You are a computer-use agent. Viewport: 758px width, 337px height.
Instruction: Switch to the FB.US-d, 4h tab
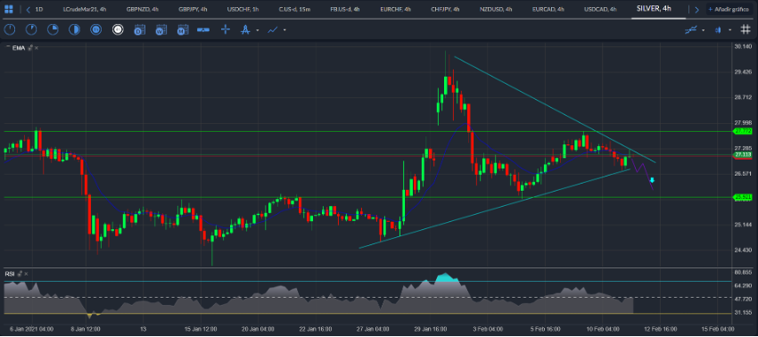pyautogui.click(x=345, y=9)
